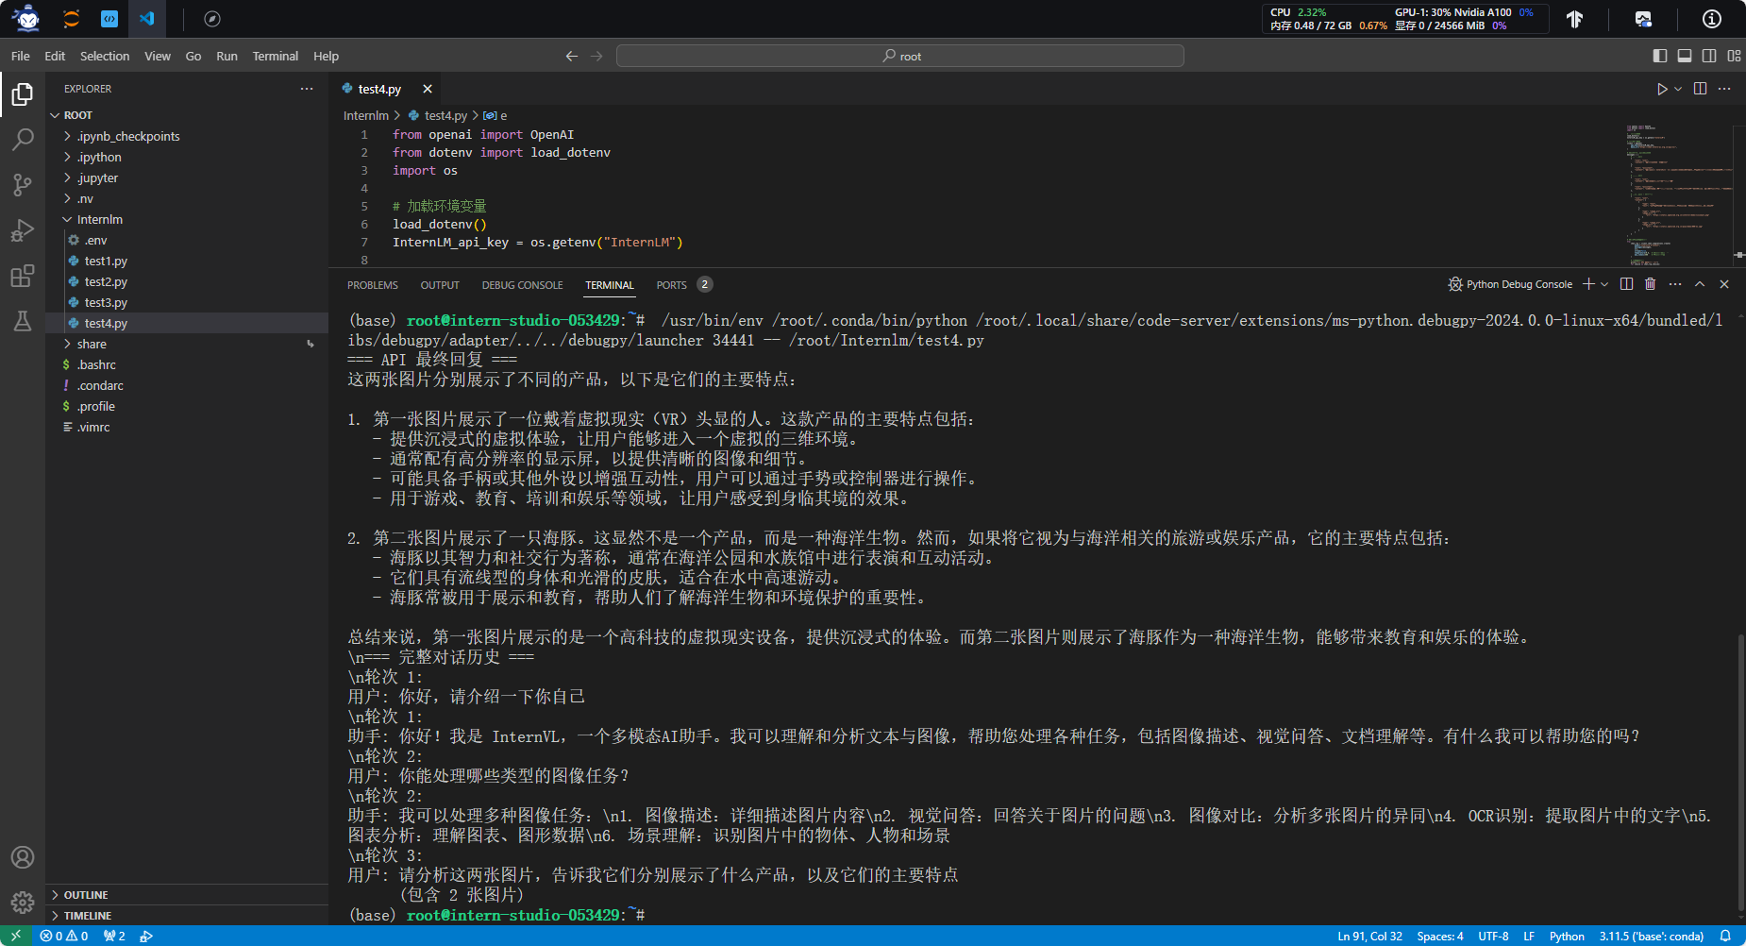Open the Terminal menu
The width and height of the screenshot is (1746, 946).
(276, 56)
